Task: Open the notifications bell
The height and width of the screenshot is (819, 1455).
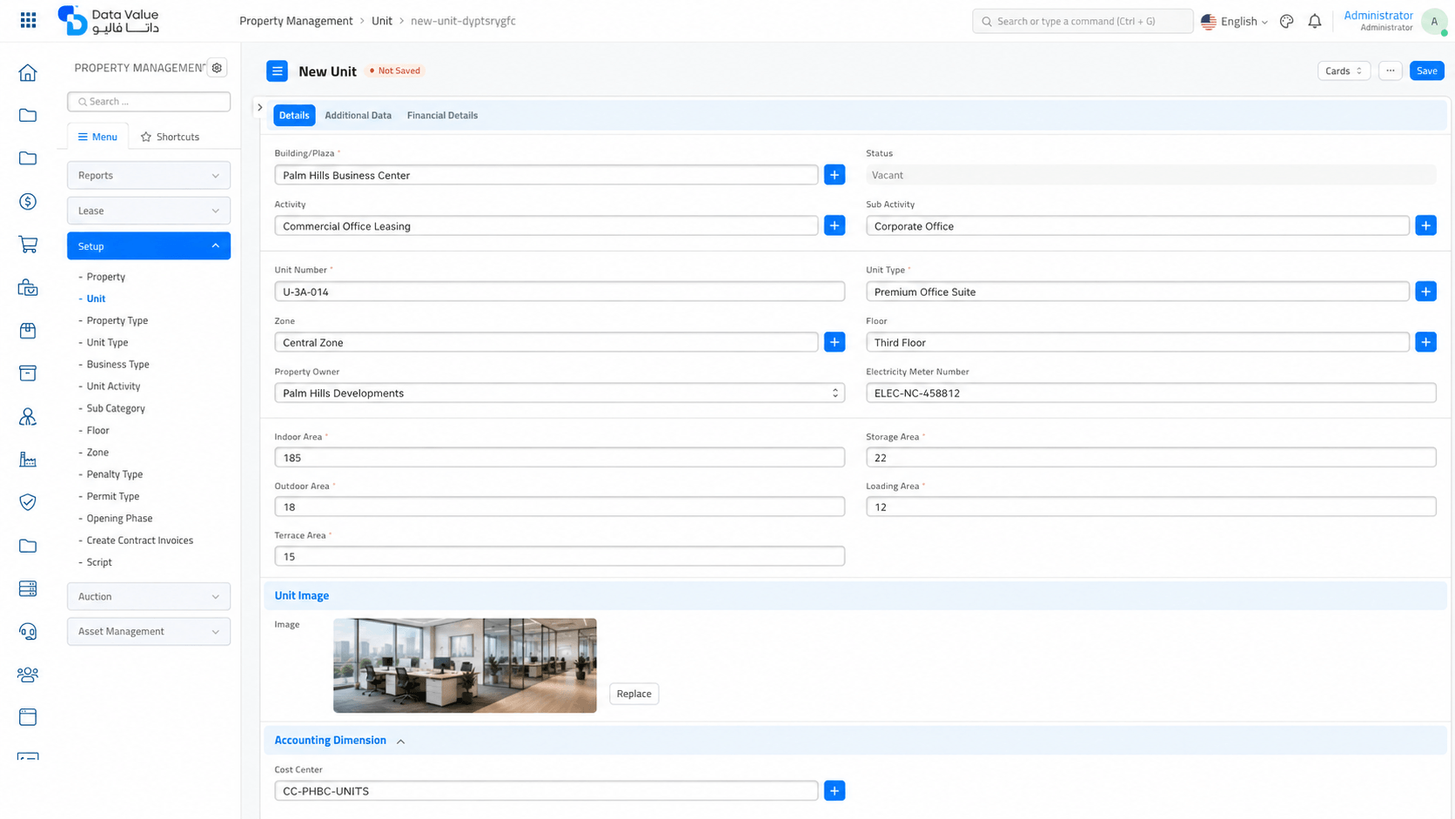Action: point(1314,21)
